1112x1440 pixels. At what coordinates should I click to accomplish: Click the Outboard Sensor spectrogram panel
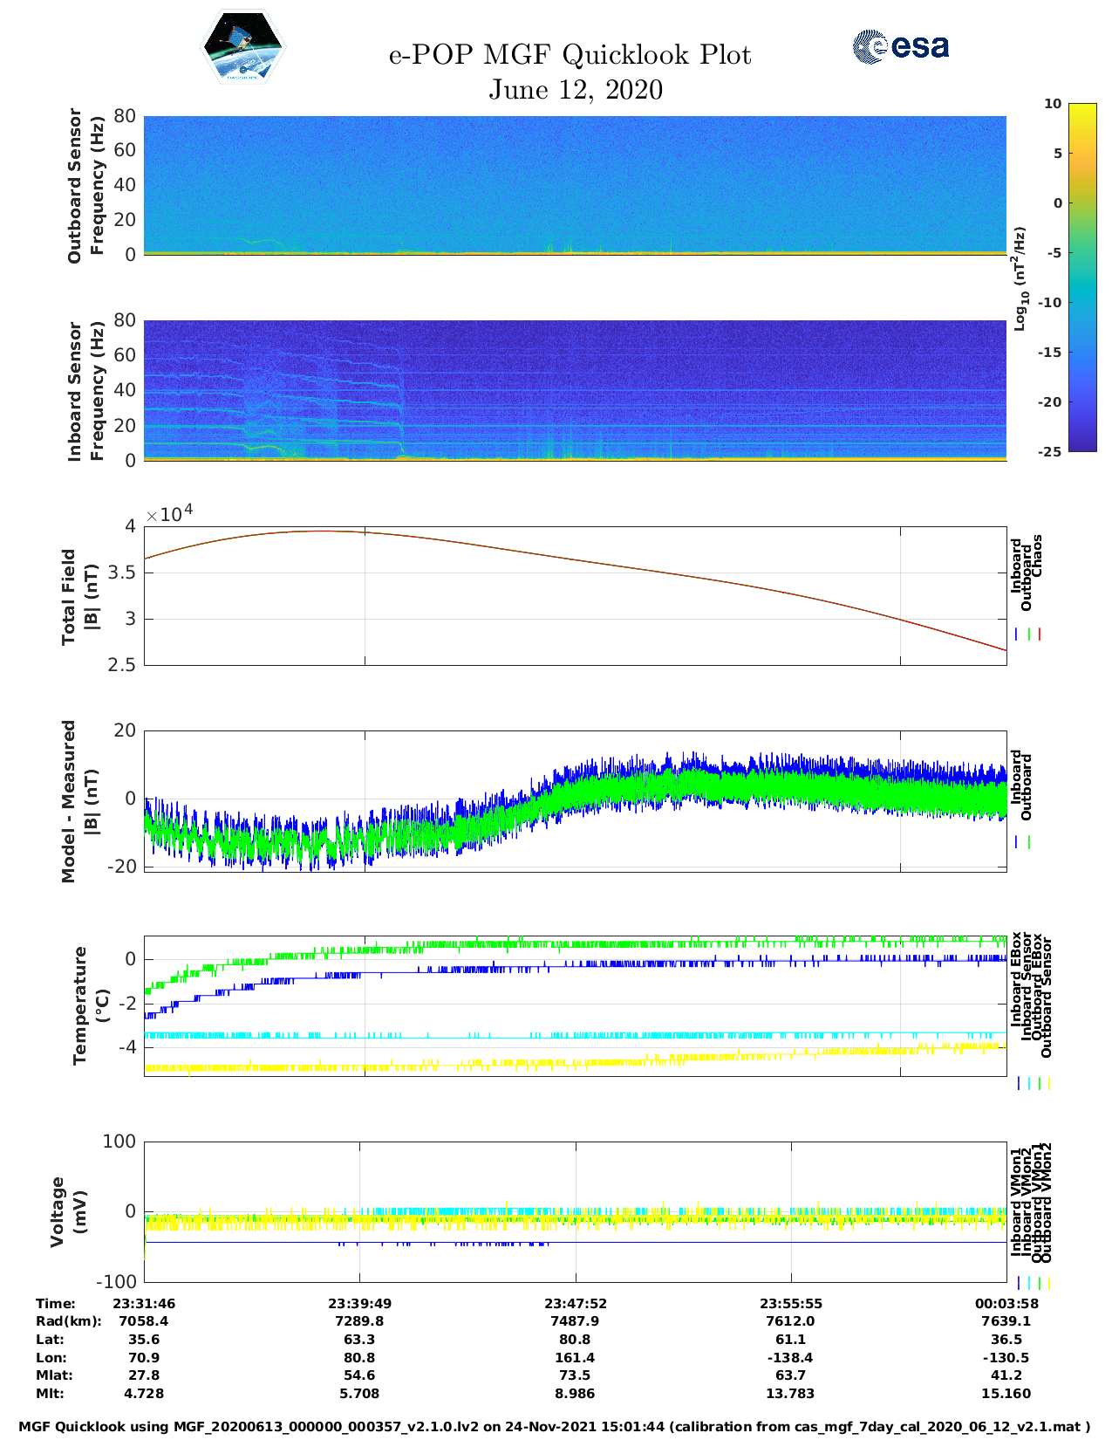(575, 185)
